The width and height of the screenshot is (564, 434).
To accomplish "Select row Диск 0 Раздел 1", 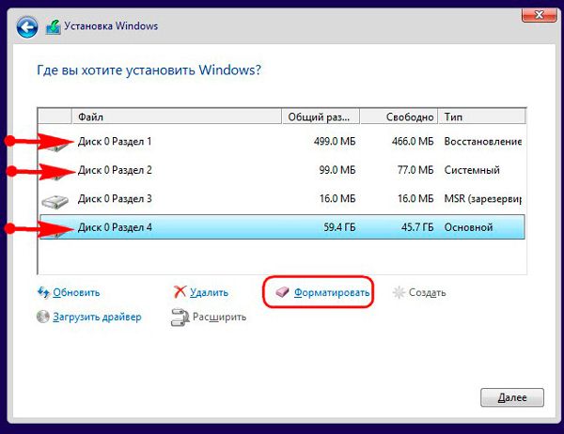I will pos(282,141).
